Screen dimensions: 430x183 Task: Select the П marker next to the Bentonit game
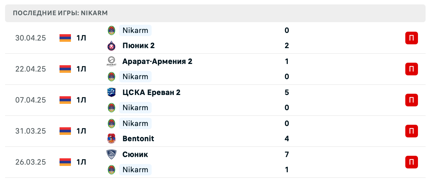(411, 131)
